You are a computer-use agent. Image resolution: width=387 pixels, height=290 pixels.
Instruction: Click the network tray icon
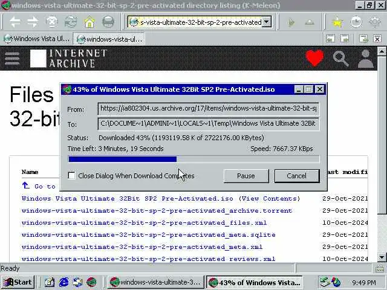(x=325, y=282)
